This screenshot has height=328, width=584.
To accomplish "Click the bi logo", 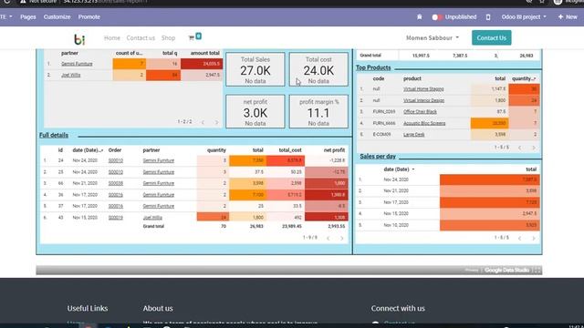I will coord(79,39).
